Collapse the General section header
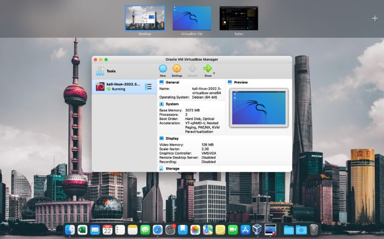Screen dimensions: 384x239 click(x=169, y=82)
